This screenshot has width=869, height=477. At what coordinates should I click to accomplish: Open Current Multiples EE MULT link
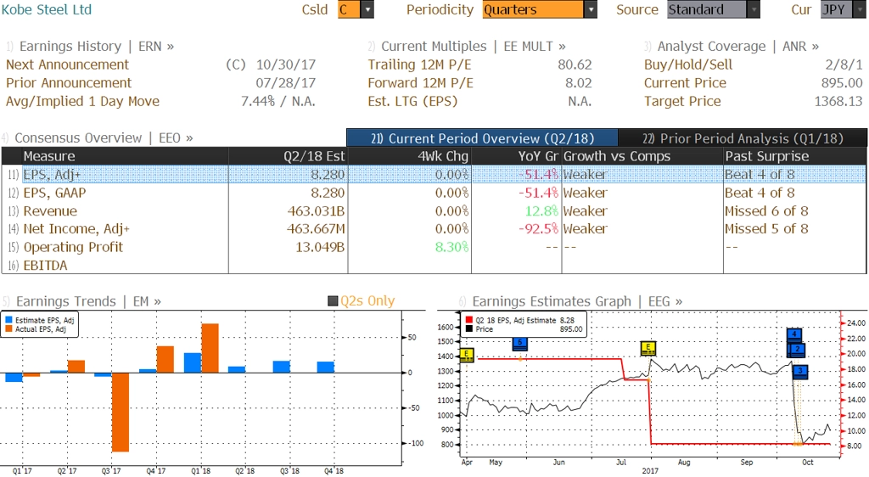tap(474, 46)
